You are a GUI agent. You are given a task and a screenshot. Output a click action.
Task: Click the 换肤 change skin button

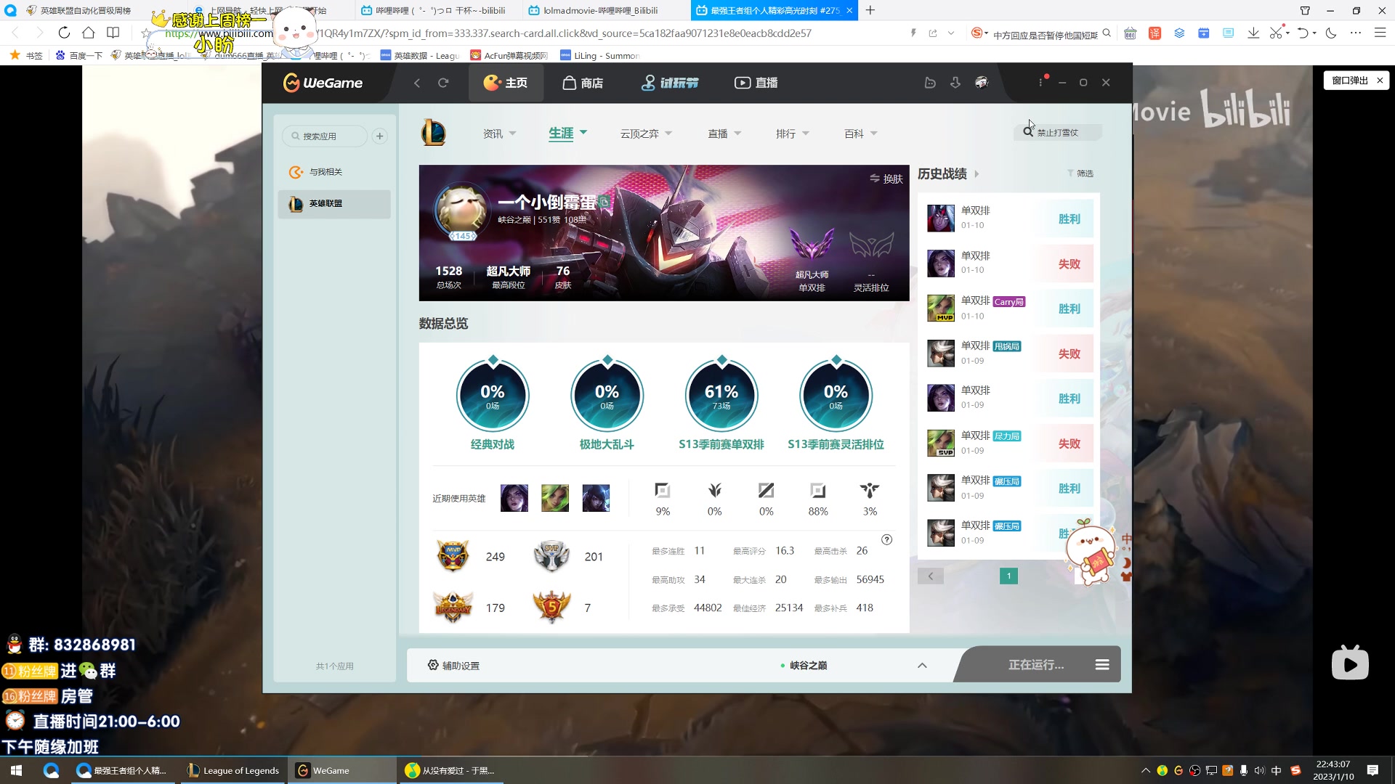886,179
